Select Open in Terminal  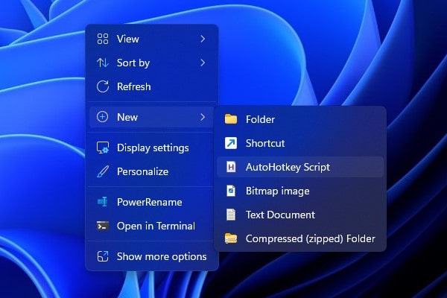[x=152, y=226]
